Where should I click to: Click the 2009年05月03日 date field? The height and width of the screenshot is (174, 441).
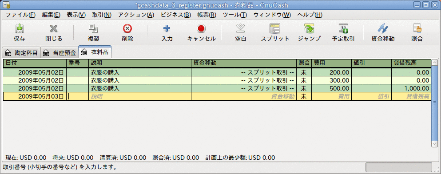point(35,96)
